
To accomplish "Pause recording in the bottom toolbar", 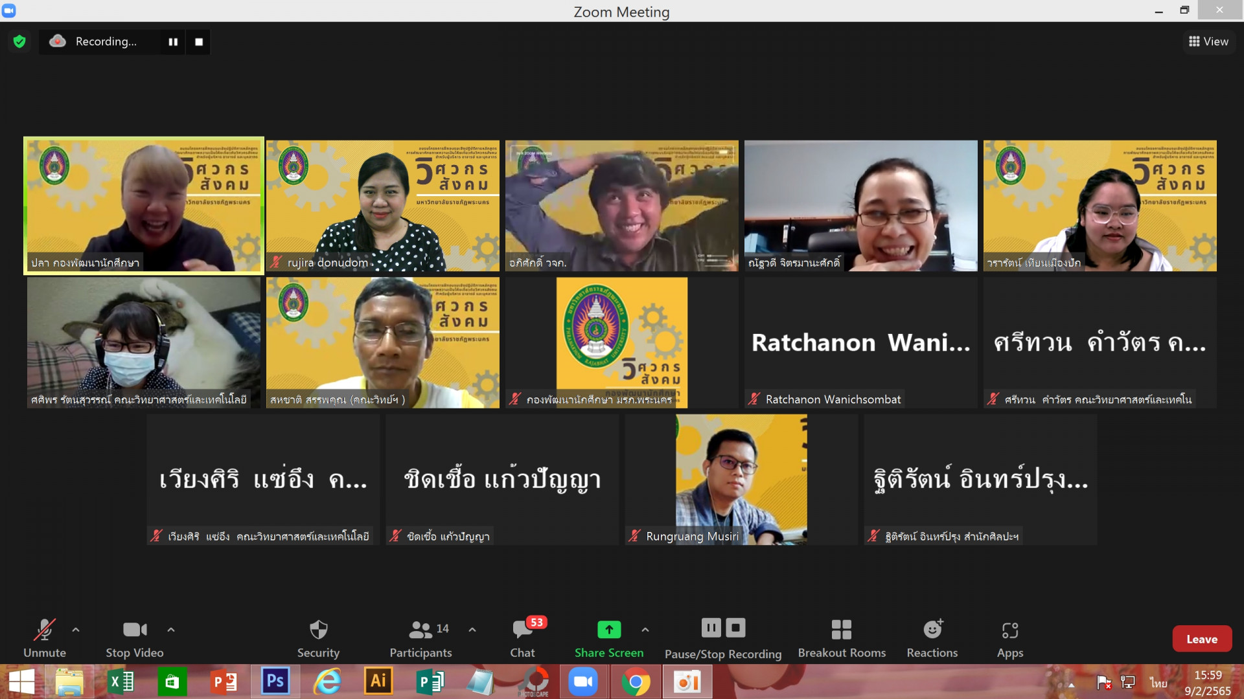I will (x=711, y=628).
